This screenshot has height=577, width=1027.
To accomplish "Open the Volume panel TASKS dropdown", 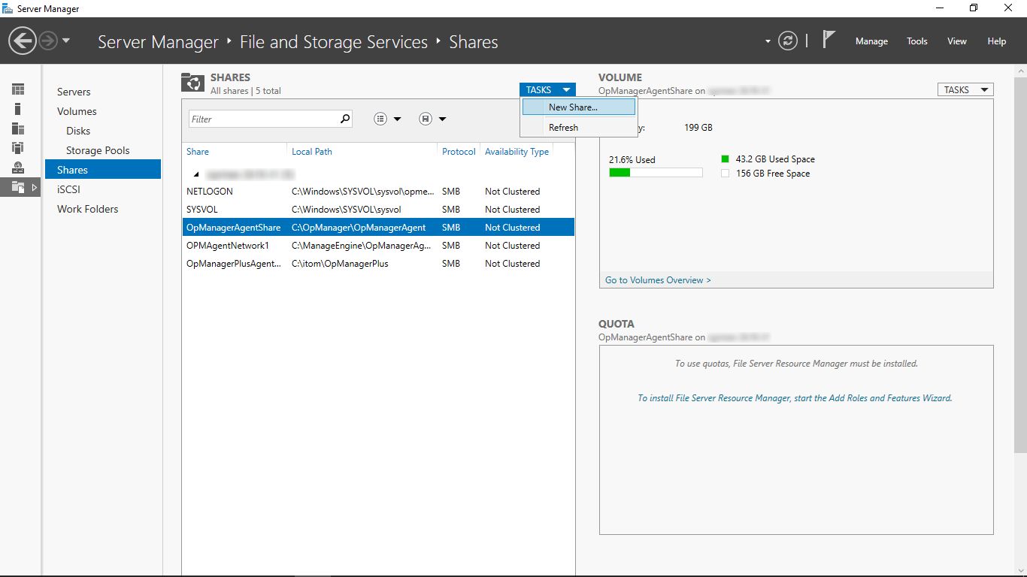I will point(965,89).
